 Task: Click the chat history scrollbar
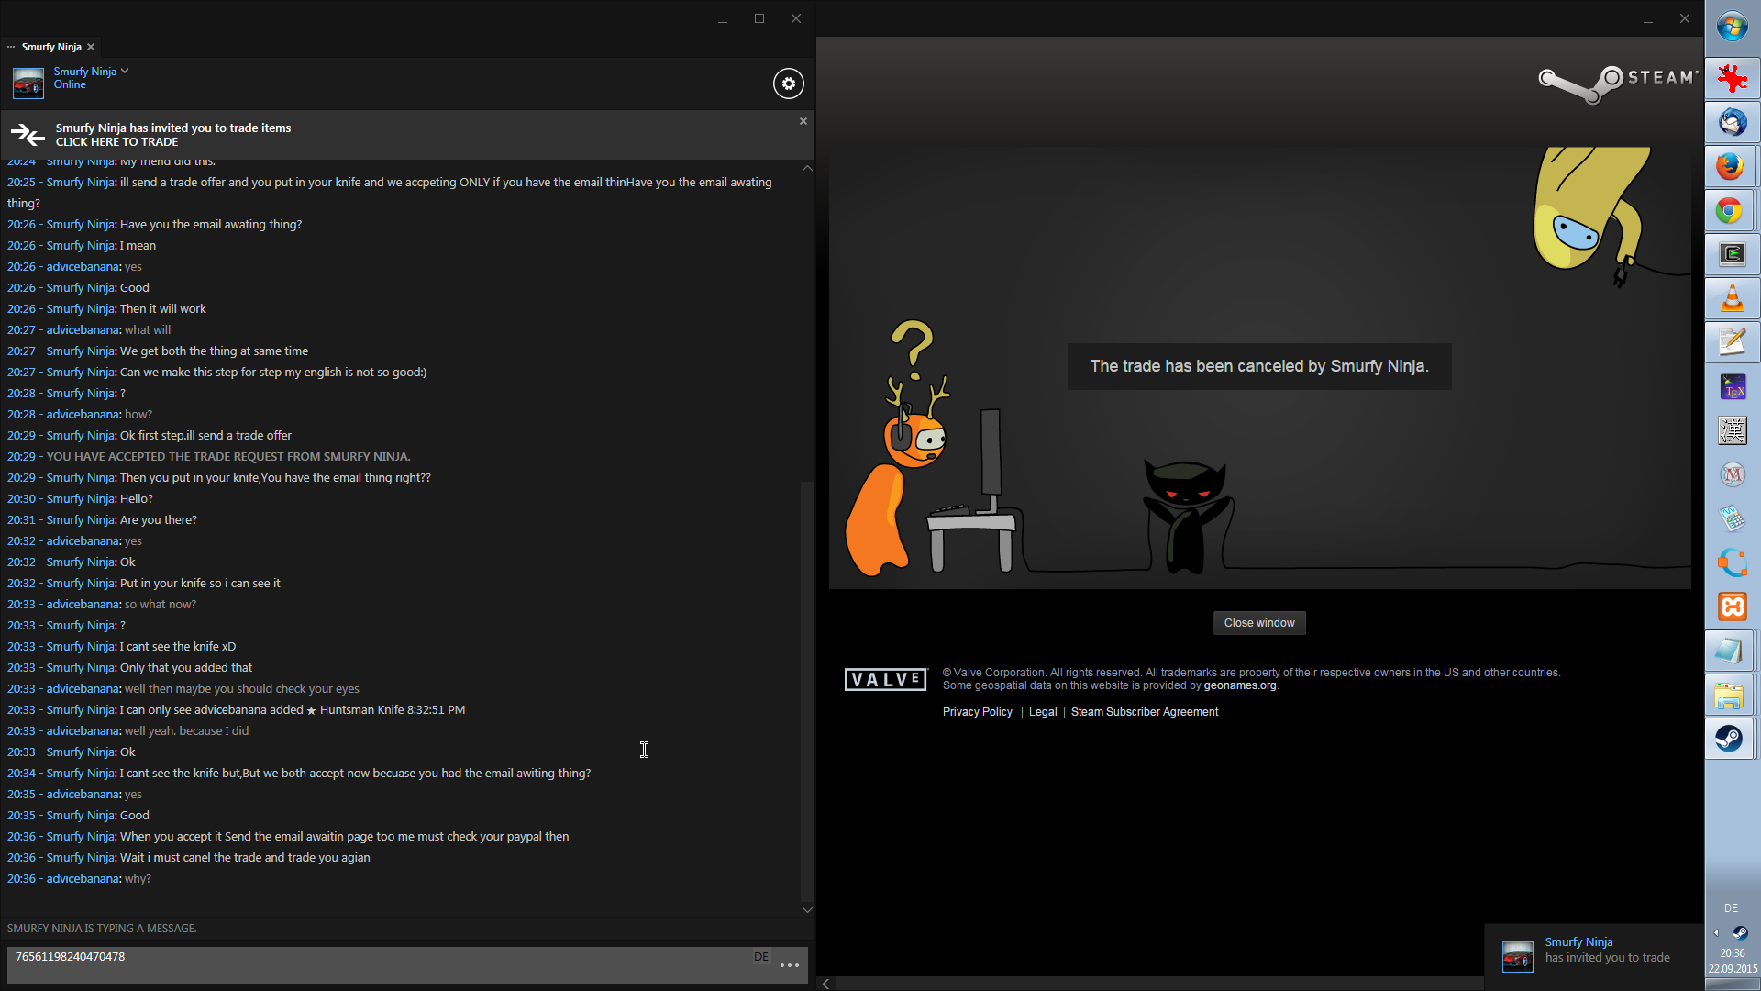tap(807, 688)
